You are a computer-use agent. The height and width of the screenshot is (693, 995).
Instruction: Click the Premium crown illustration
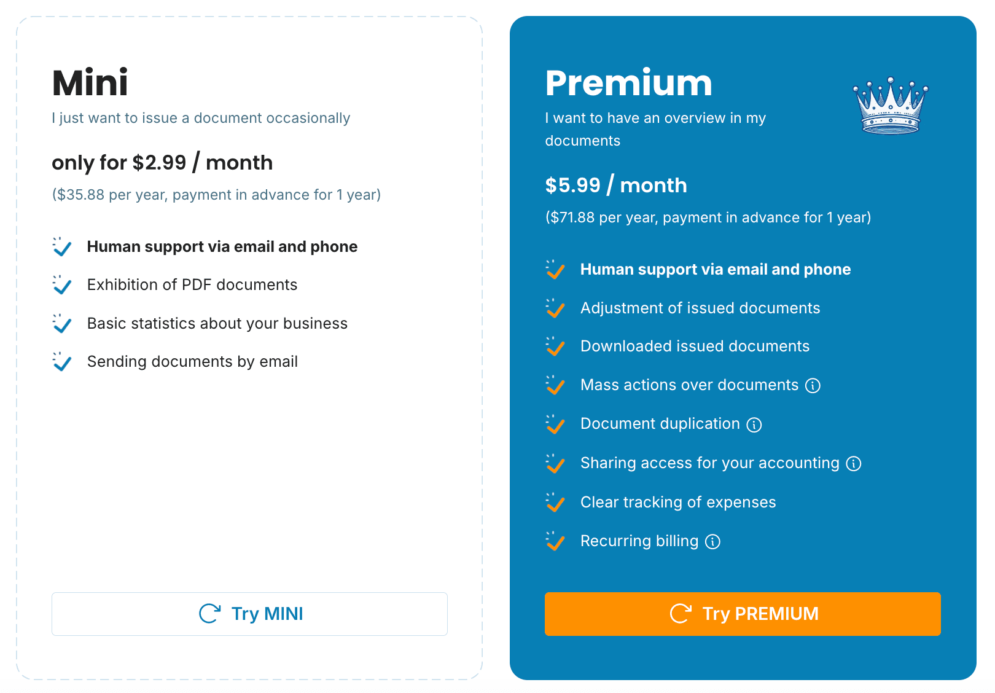point(891,106)
